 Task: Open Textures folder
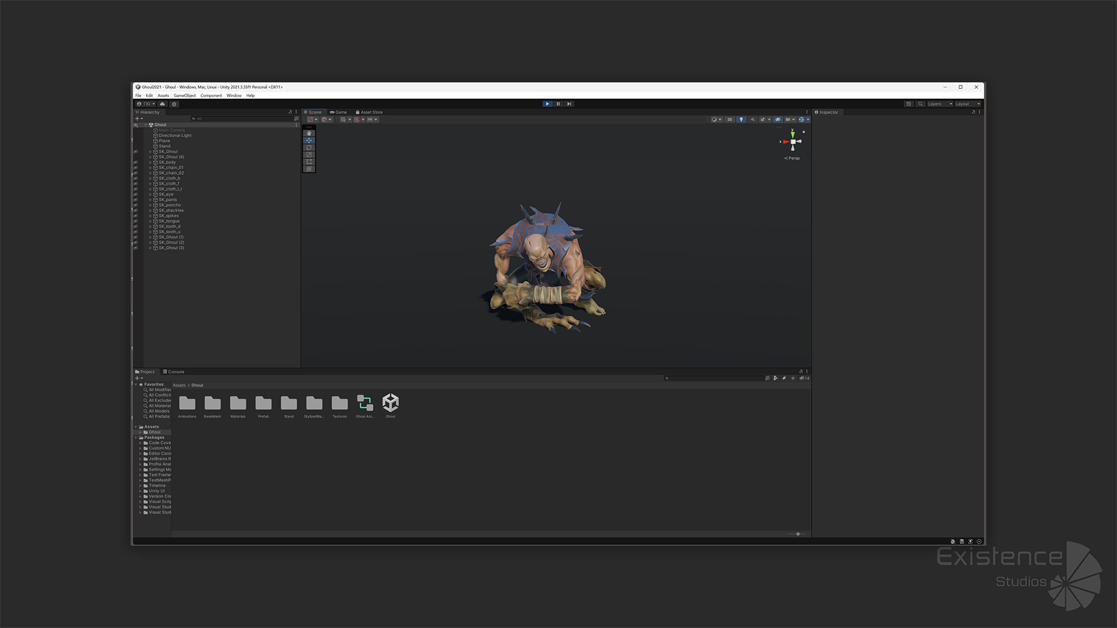coord(340,406)
